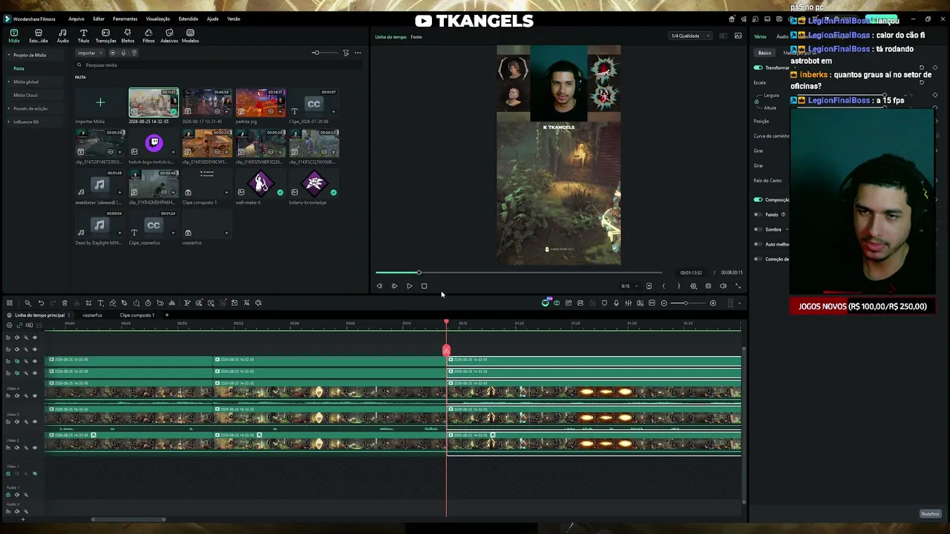Viewport: 950px width, 534px height.
Task: Toggle the Fundo switch
Action: click(758, 214)
